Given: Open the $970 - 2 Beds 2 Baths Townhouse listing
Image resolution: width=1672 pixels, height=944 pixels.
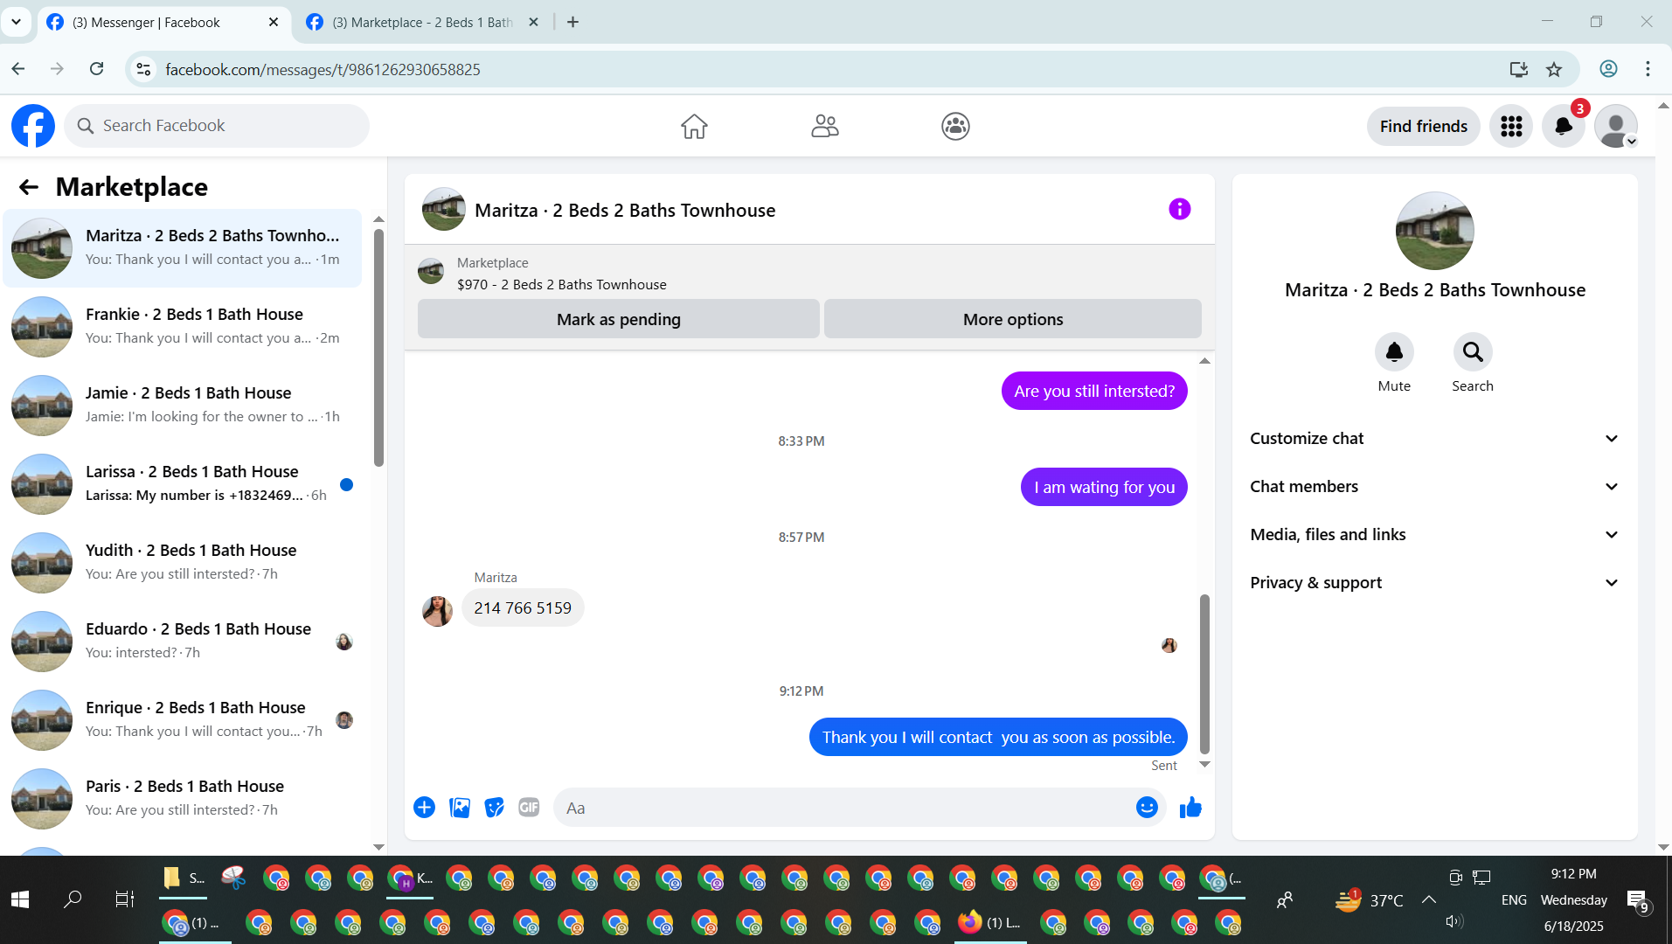Looking at the screenshot, I should [561, 285].
